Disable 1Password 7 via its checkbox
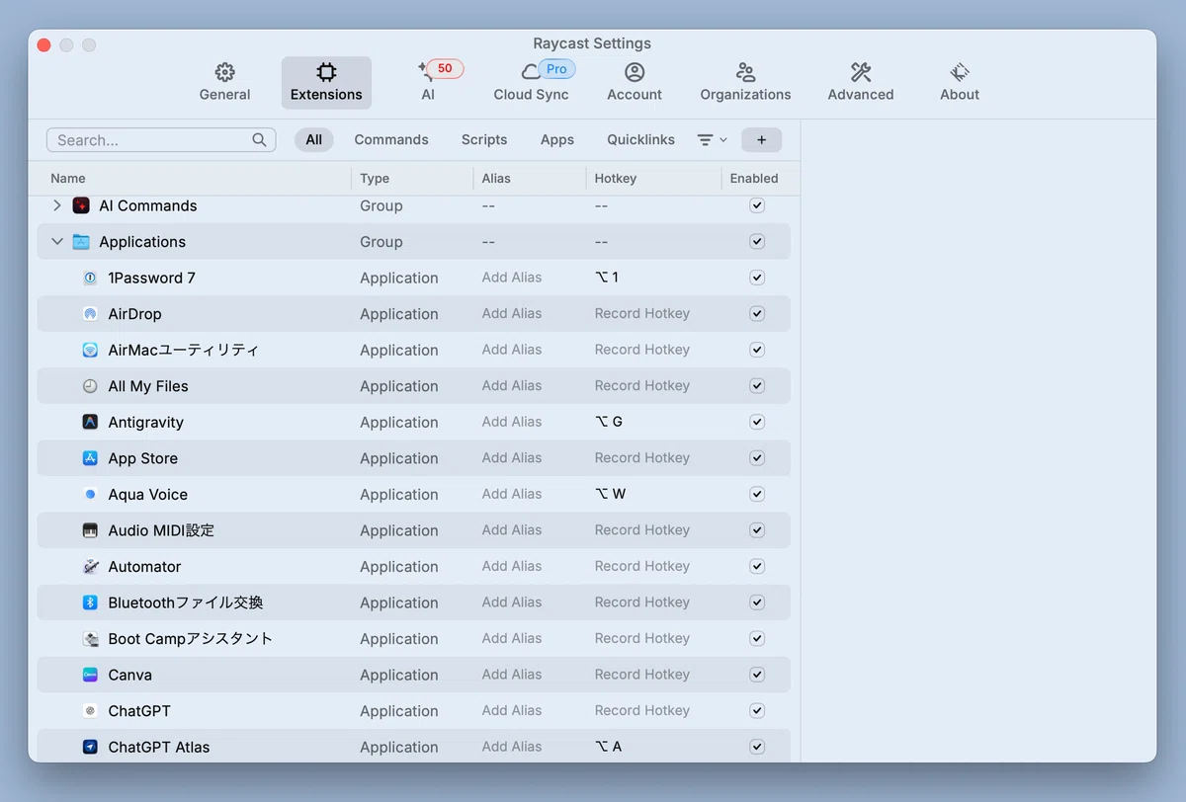Image resolution: width=1186 pixels, height=802 pixels. pyautogui.click(x=757, y=278)
